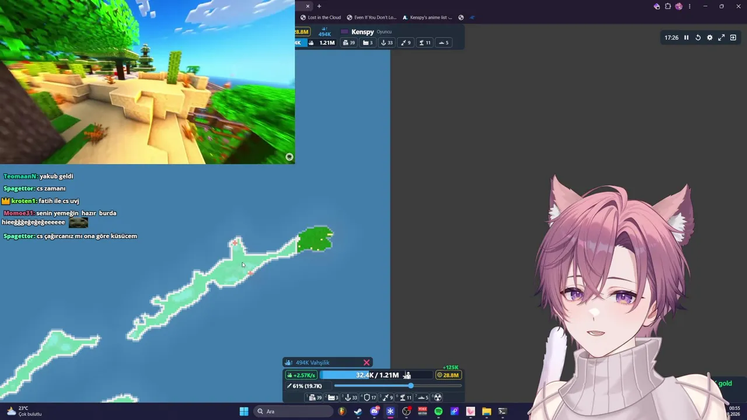Open the weather widget showing 23°C

(x=24, y=411)
